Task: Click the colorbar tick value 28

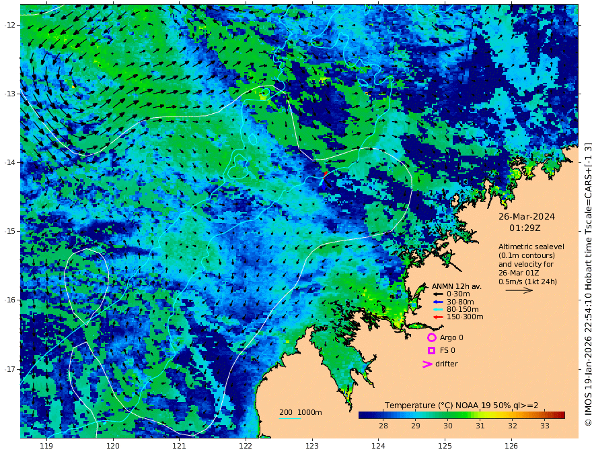Action: (x=383, y=426)
